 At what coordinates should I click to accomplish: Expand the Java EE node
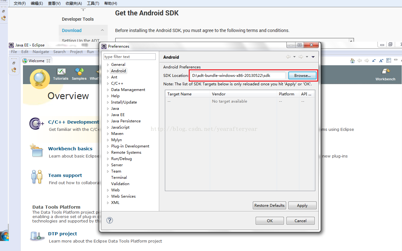point(108,115)
